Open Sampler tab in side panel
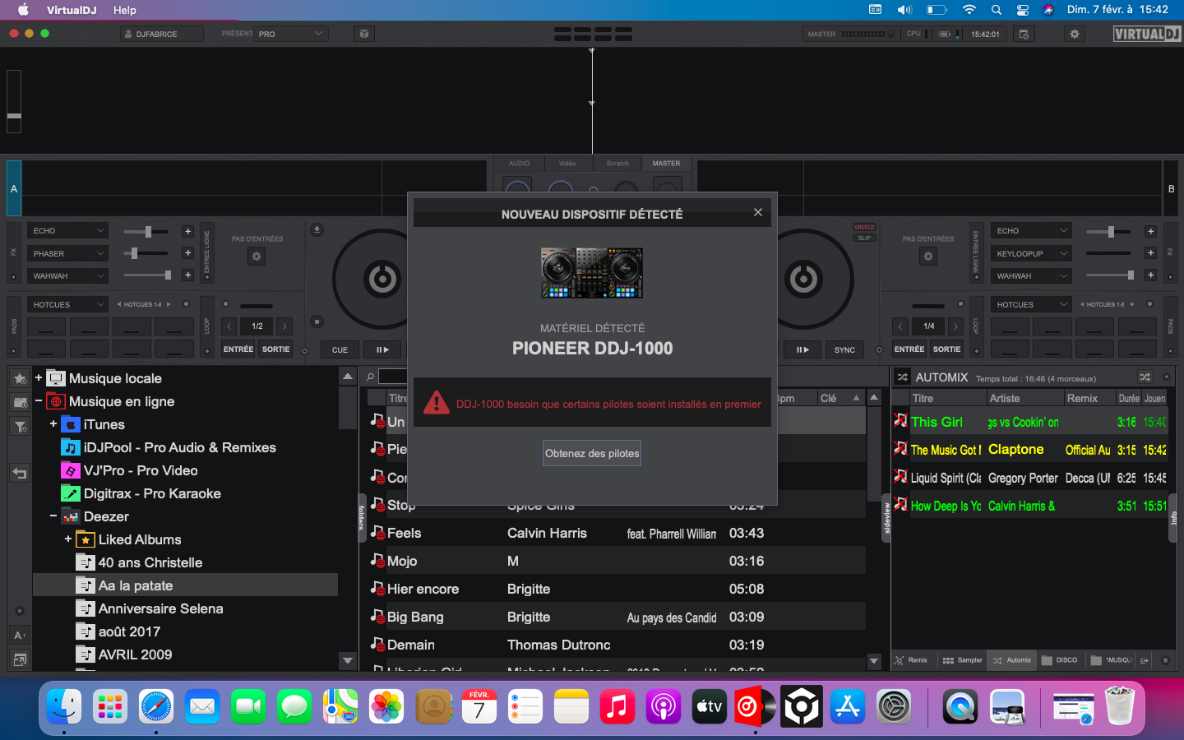1184x740 pixels. click(x=962, y=660)
